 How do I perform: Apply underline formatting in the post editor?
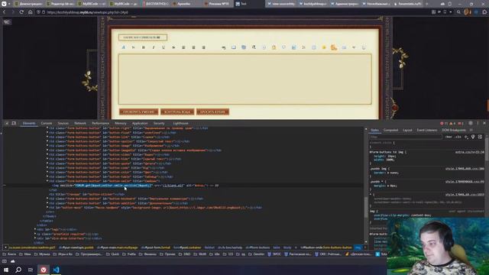click(163, 47)
